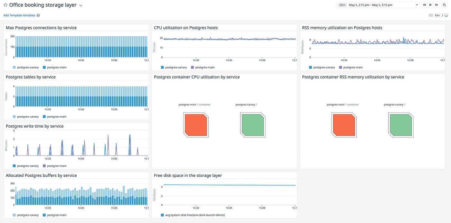Image resolution: width=451 pixels, height=223 pixels.
Task: Toggle postgres-canary in Postgres tables legend
Action: 26,117
